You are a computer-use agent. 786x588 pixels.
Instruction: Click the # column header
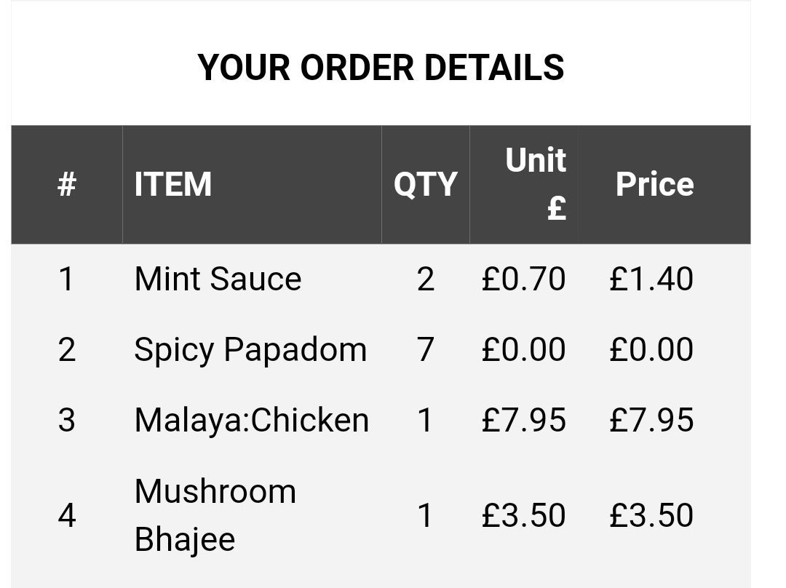tap(67, 184)
